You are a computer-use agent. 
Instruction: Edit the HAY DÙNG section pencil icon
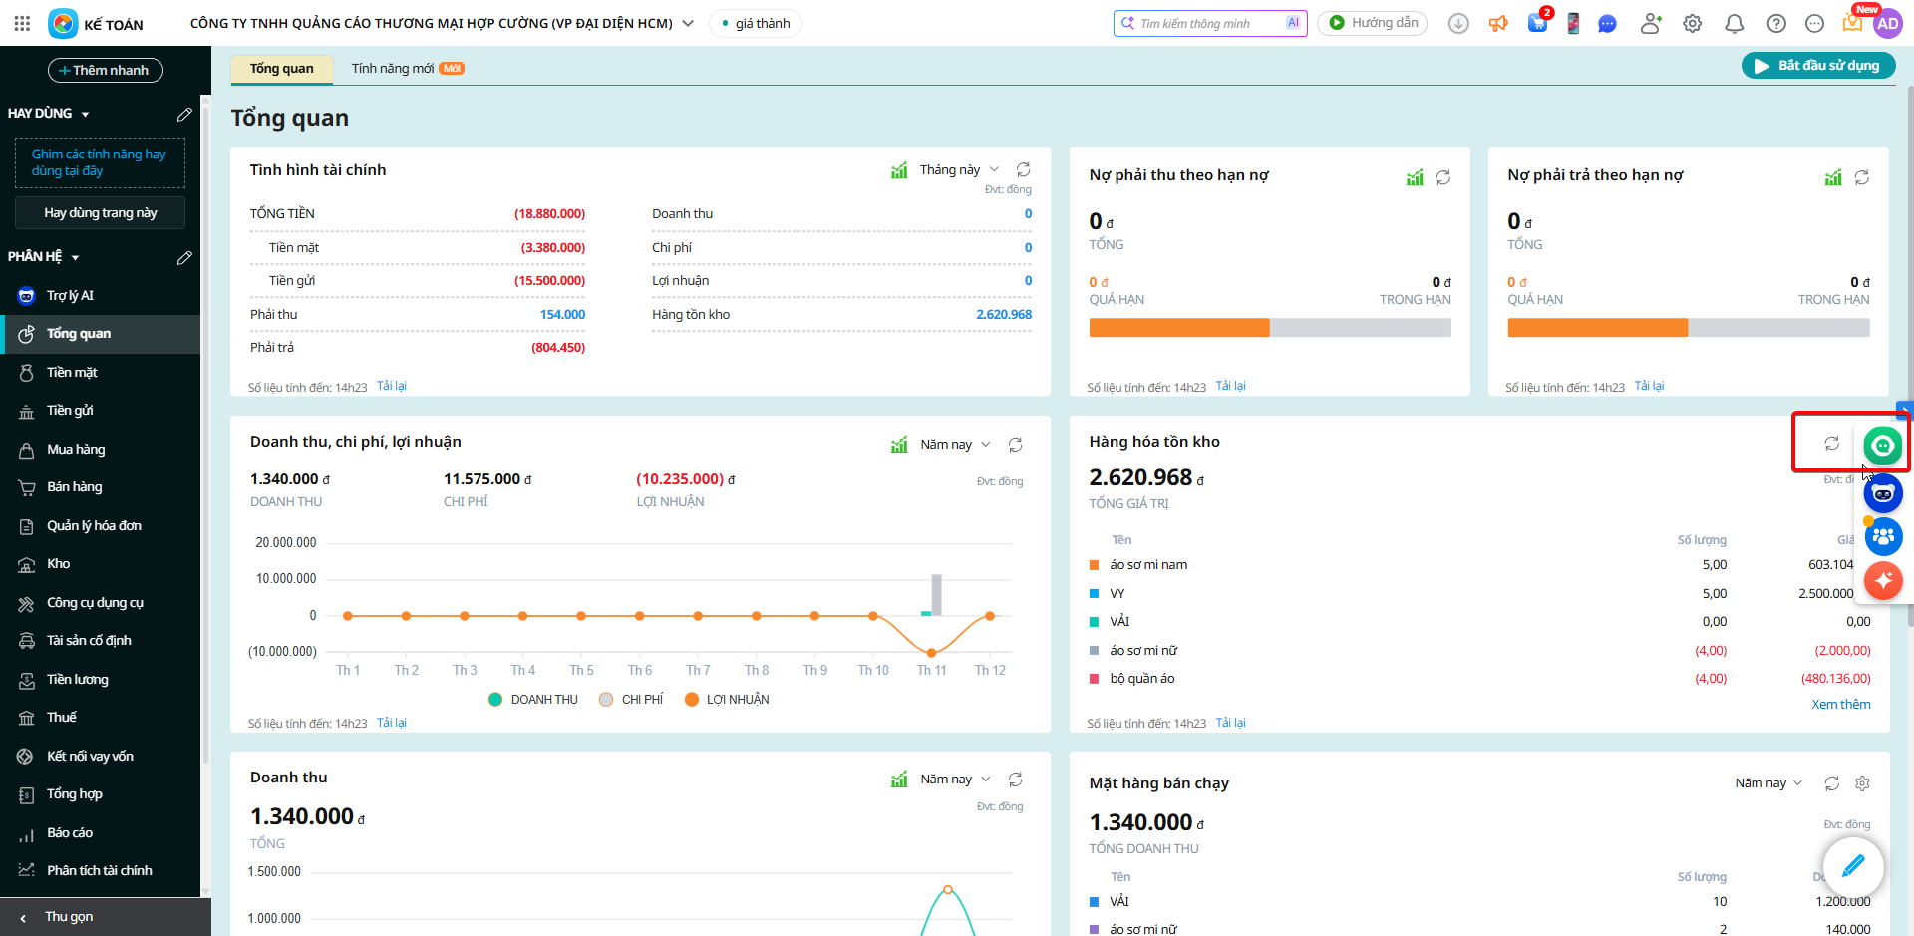(x=184, y=114)
